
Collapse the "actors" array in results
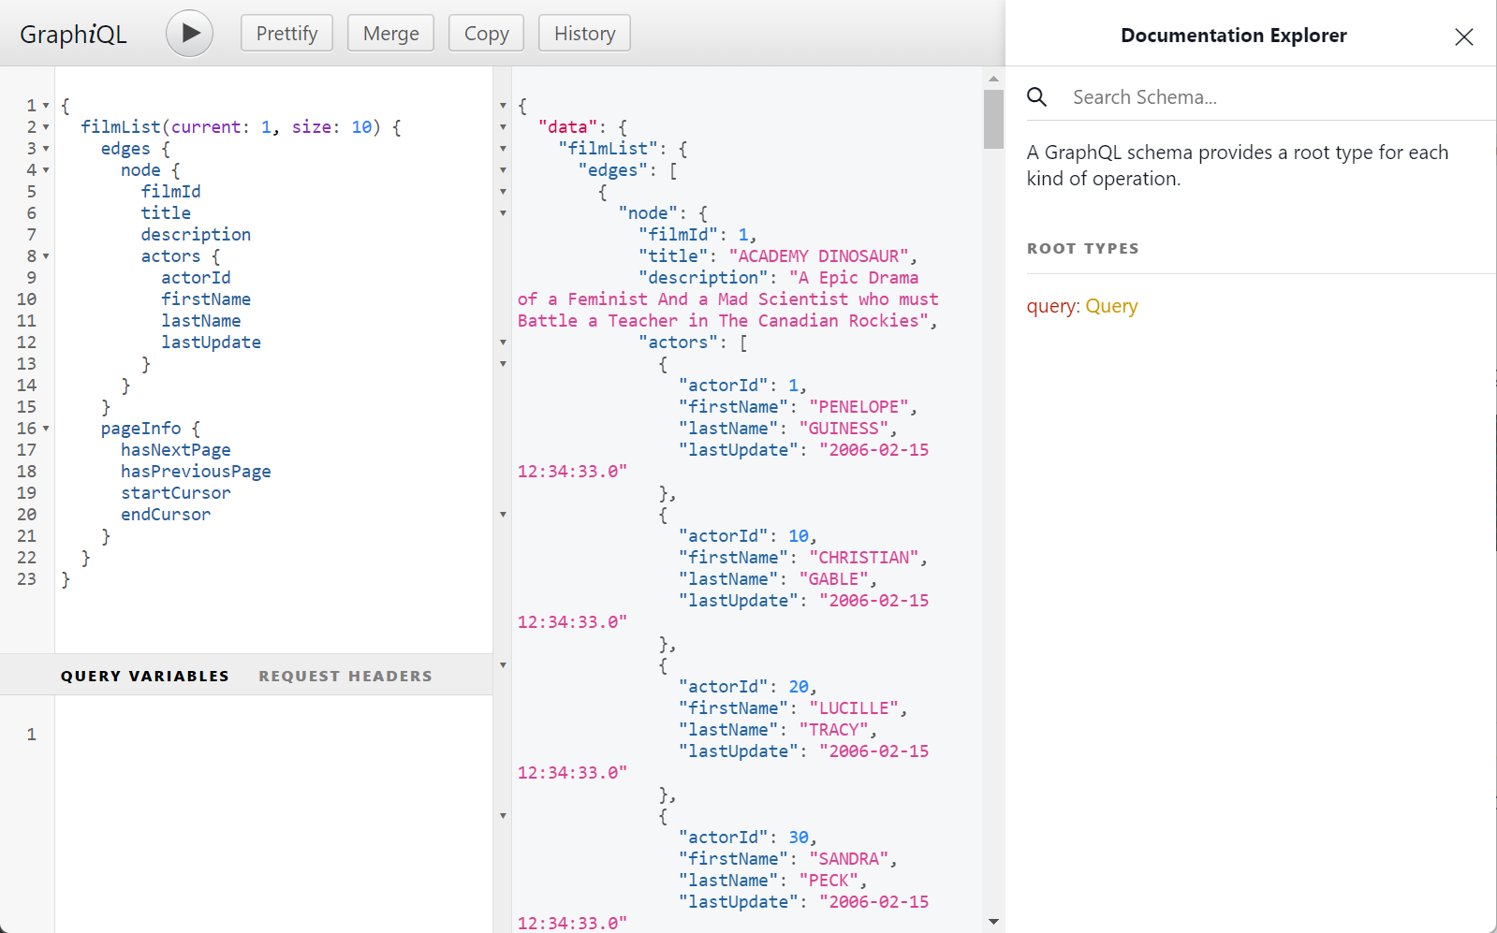504,343
